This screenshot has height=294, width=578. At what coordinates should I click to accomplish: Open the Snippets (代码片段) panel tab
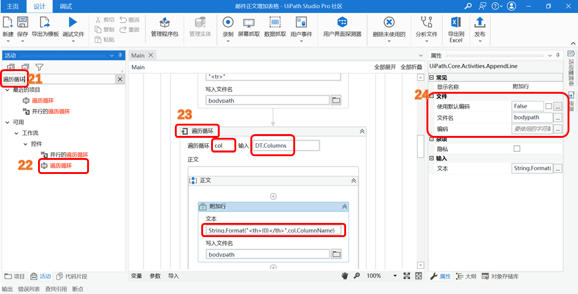(x=72, y=276)
